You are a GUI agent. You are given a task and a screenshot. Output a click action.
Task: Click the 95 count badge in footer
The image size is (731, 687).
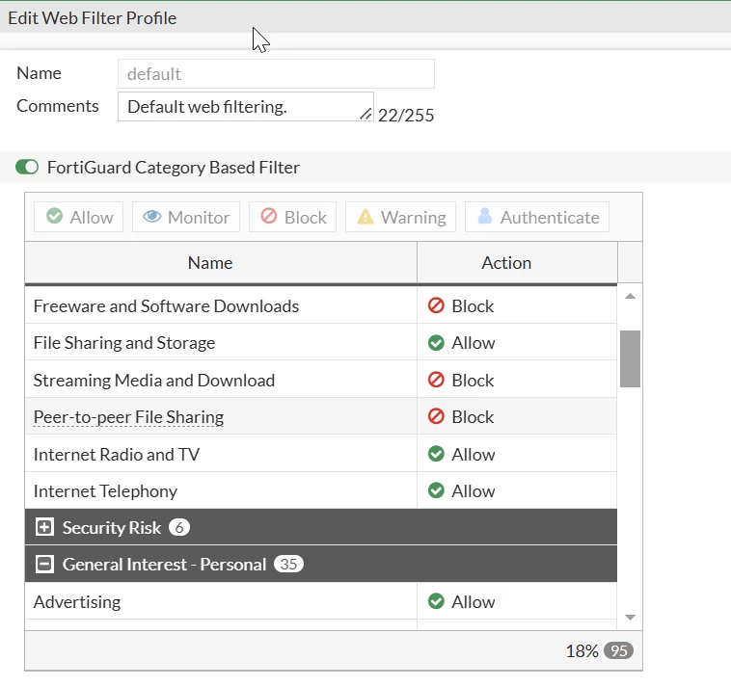[618, 650]
